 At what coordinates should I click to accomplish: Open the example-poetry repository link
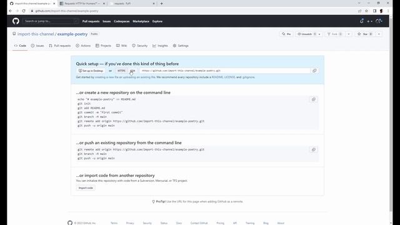pos(72,34)
